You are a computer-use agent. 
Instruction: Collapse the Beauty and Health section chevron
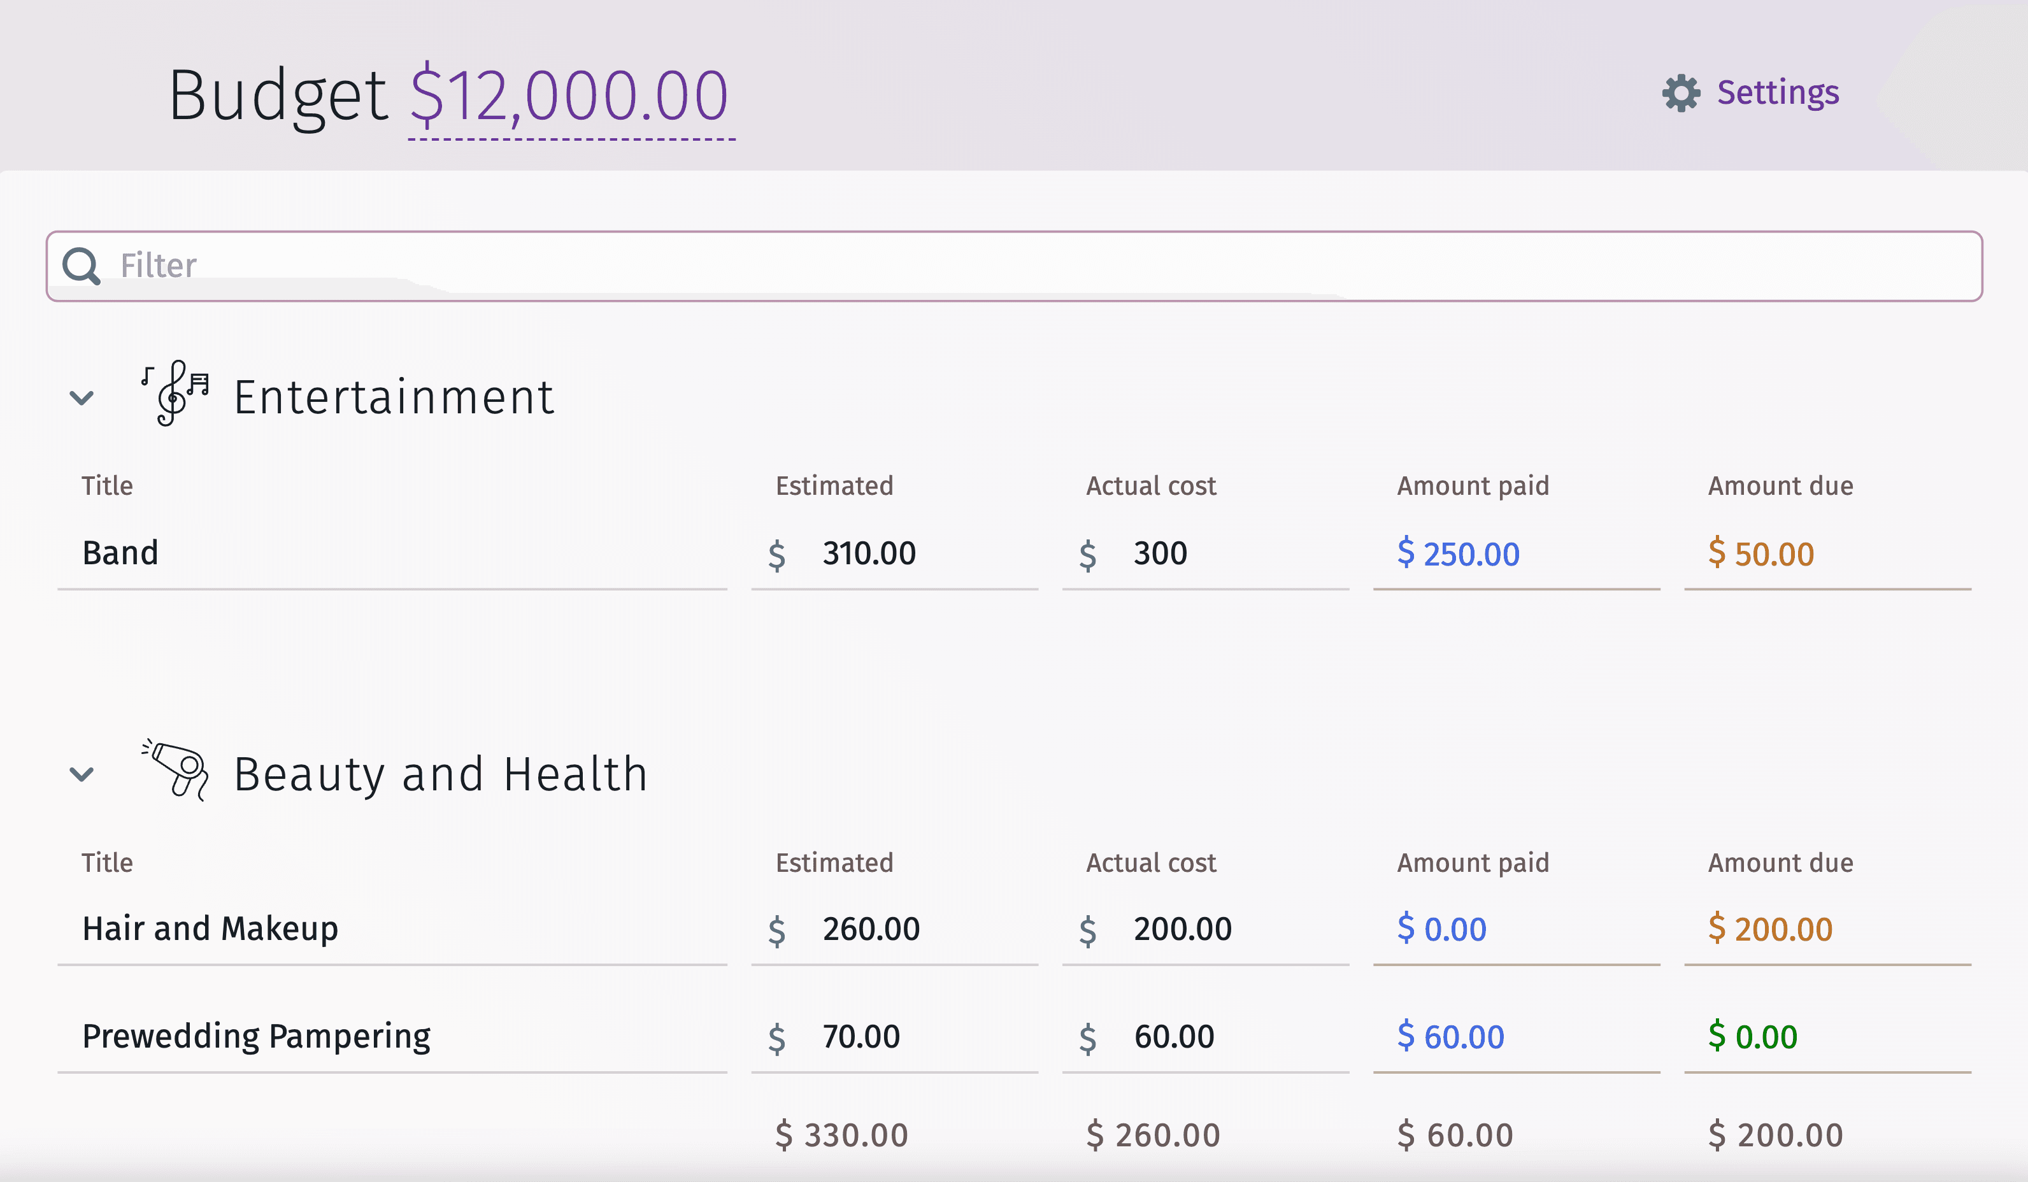coord(82,771)
